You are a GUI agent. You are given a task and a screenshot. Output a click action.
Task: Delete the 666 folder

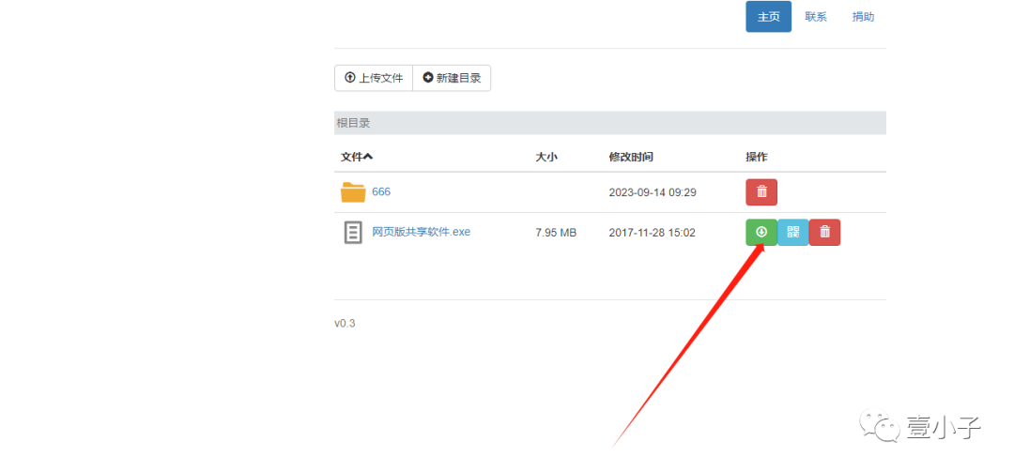(x=761, y=192)
